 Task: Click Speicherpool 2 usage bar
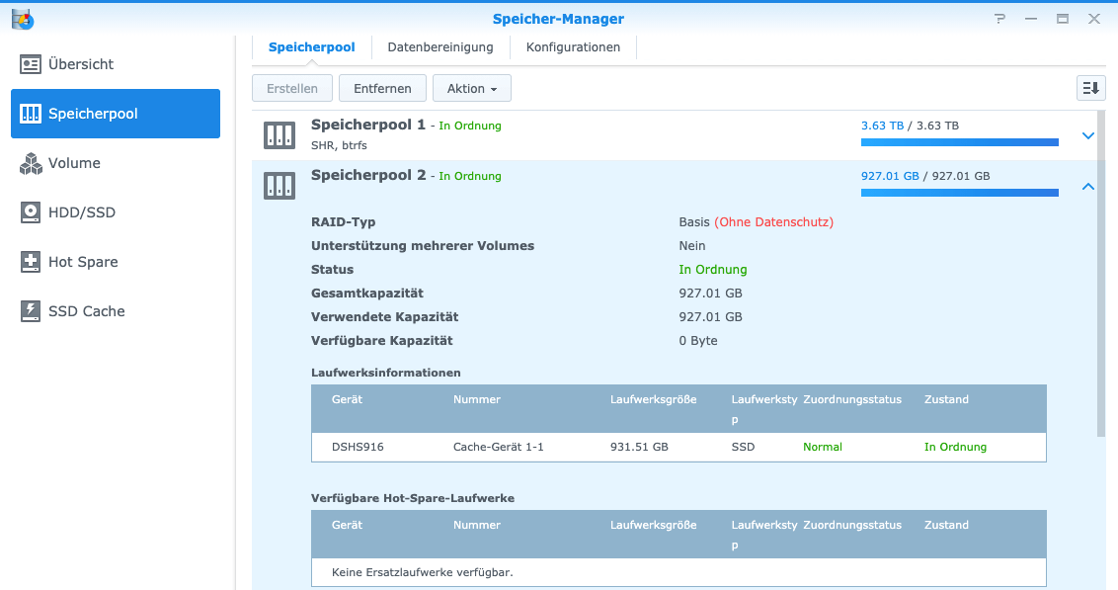(960, 193)
